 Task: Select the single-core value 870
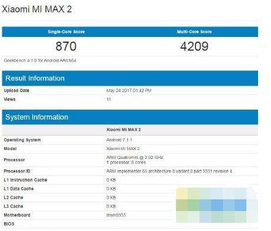point(66,46)
